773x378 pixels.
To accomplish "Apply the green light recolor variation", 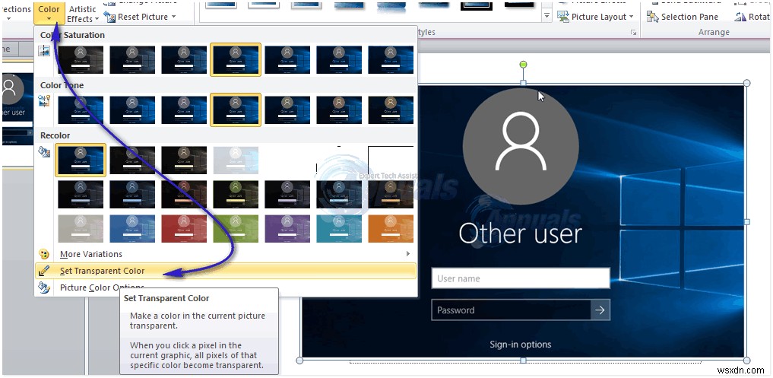I will 236,228.
